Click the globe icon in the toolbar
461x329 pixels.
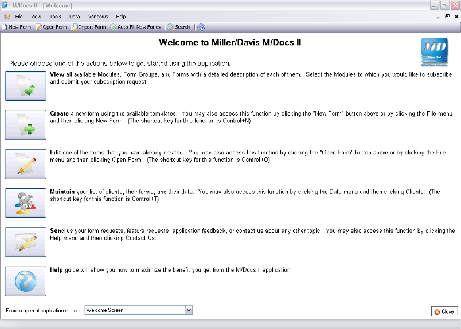click(x=201, y=27)
